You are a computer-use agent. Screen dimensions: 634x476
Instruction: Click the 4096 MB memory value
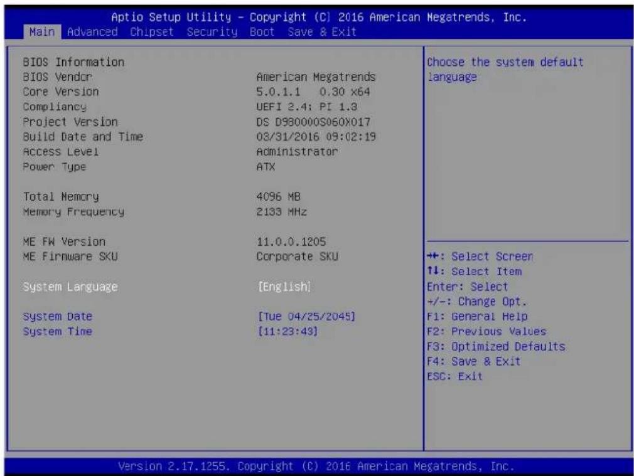pos(278,197)
